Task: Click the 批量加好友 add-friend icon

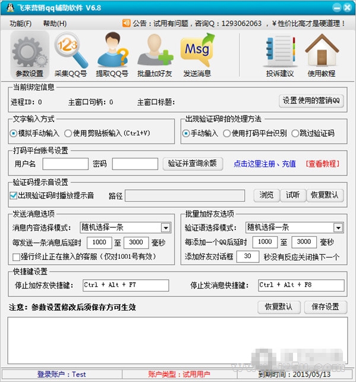Action: tap(155, 55)
